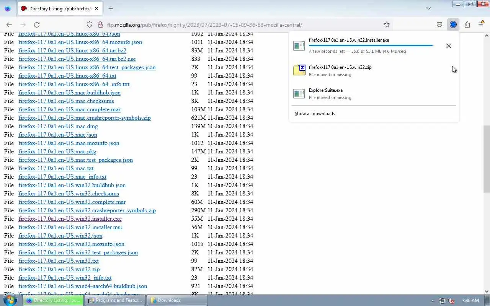Open firefox-117.0a1.en-US.win32.installer.exe link
The image size is (490, 306).
[70, 219]
